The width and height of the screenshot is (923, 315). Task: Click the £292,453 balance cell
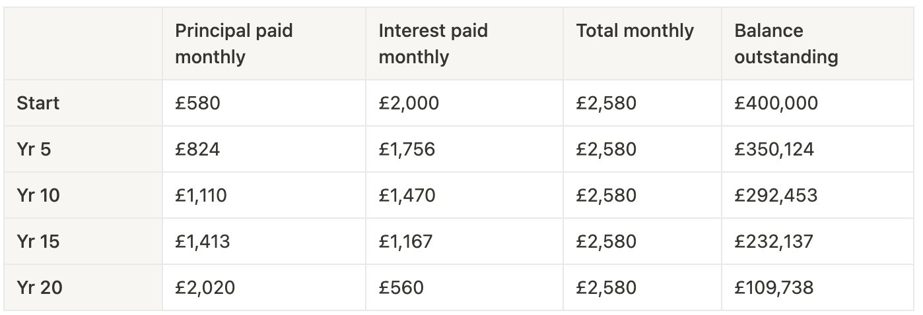click(x=818, y=196)
